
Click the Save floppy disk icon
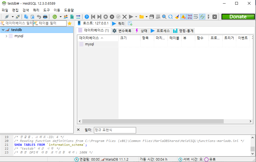click(x=152, y=17)
